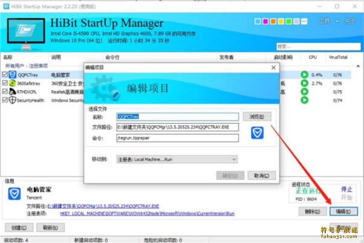This screenshot has width=364, height=243.
Task: Click the 电脑管家 icon in info panel
Action: (15, 193)
